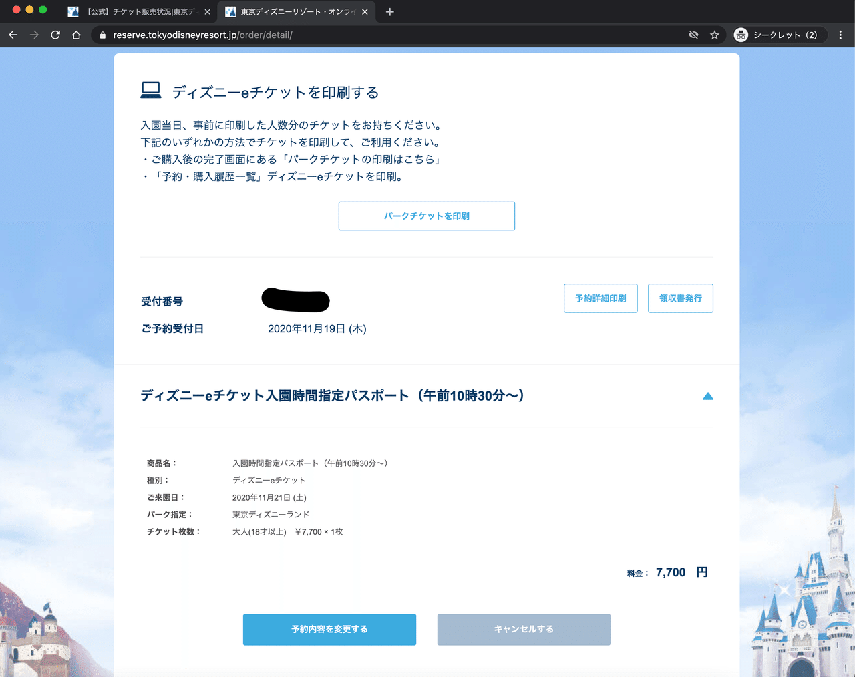Reload the page

[x=55, y=35]
